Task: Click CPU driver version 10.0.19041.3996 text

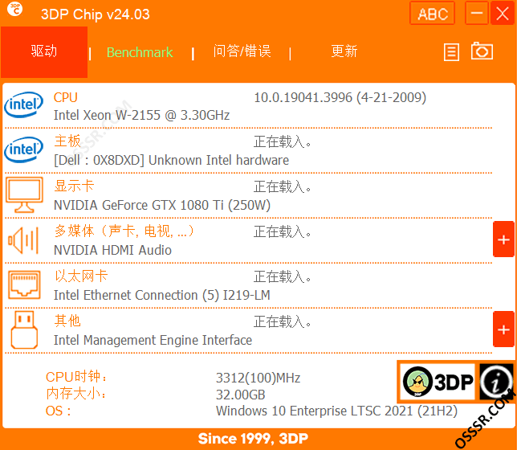Action: coord(340,97)
